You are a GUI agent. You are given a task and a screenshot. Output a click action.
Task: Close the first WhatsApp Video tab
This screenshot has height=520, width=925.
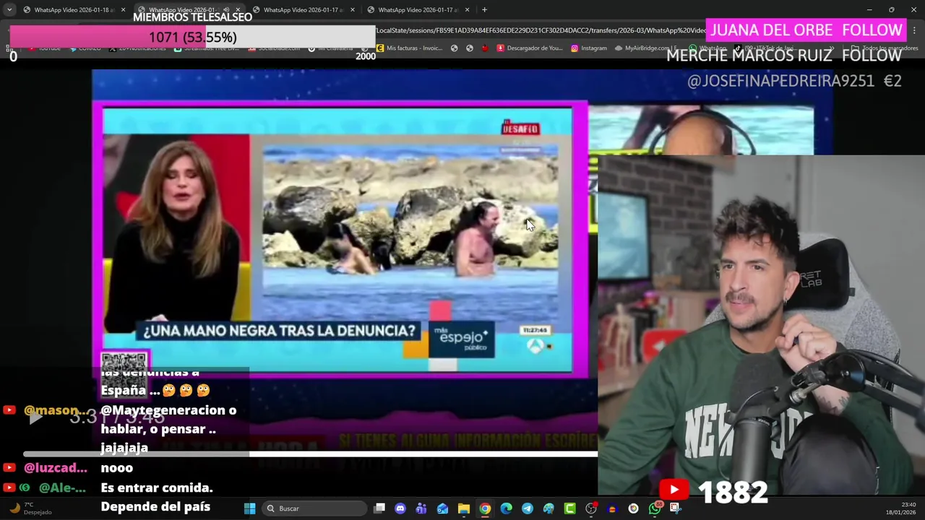pyautogui.click(x=123, y=10)
